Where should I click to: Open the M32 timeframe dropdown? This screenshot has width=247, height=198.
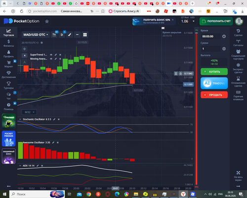[29, 112]
